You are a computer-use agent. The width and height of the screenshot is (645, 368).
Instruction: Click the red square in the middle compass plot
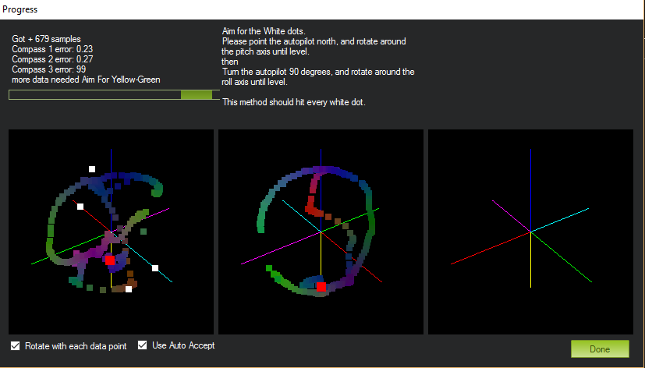pyautogui.click(x=321, y=287)
